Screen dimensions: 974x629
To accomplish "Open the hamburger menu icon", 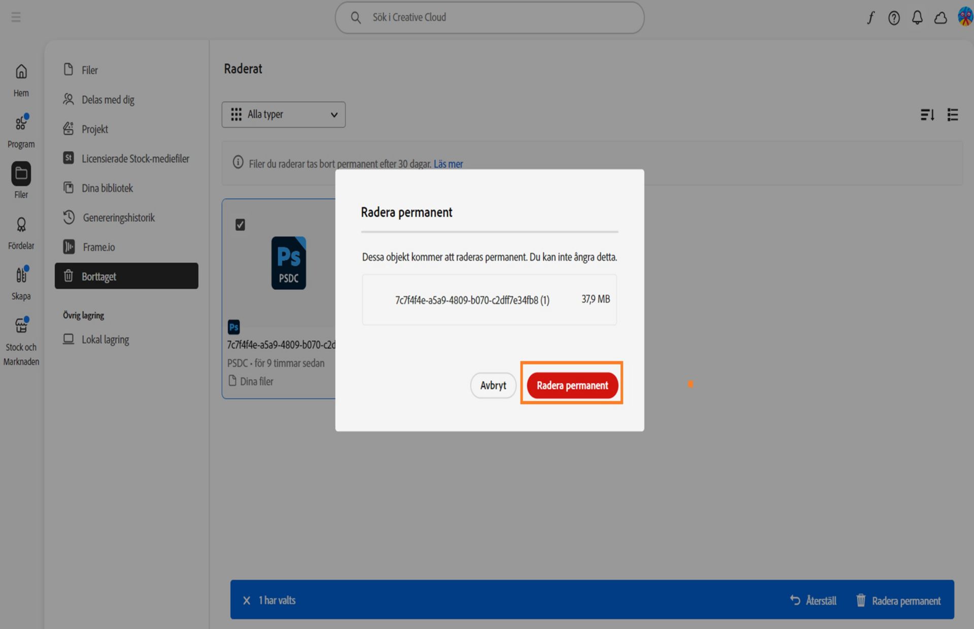I will (x=16, y=17).
